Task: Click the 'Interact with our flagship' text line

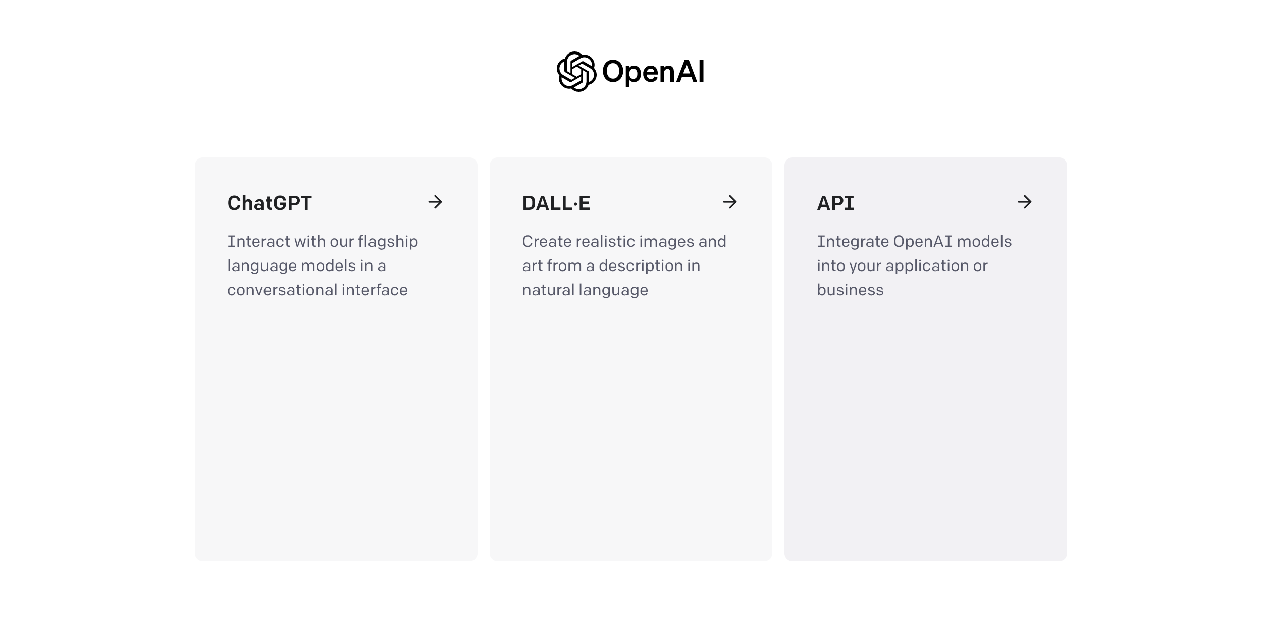Action: point(323,242)
